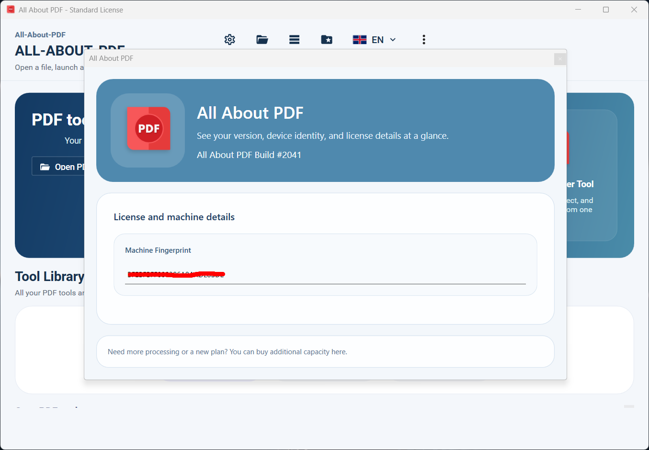Click the 'See your version, device identity' subtitle
The width and height of the screenshot is (649, 450).
(x=323, y=136)
